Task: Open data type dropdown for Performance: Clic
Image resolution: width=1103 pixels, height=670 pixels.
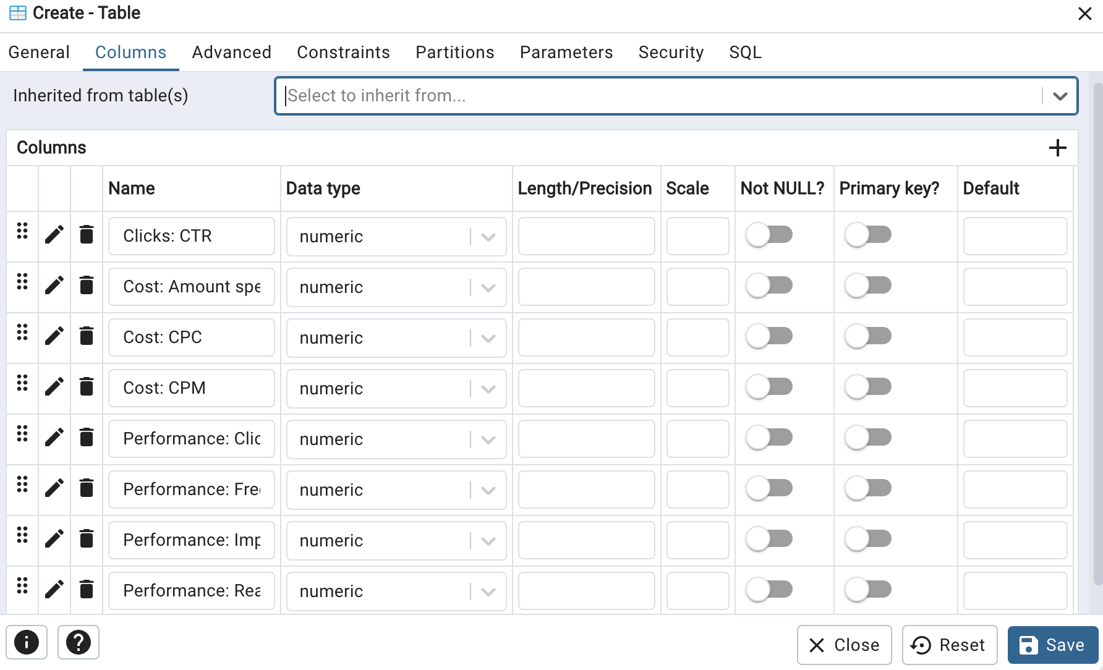Action: [x=396, y=439]
